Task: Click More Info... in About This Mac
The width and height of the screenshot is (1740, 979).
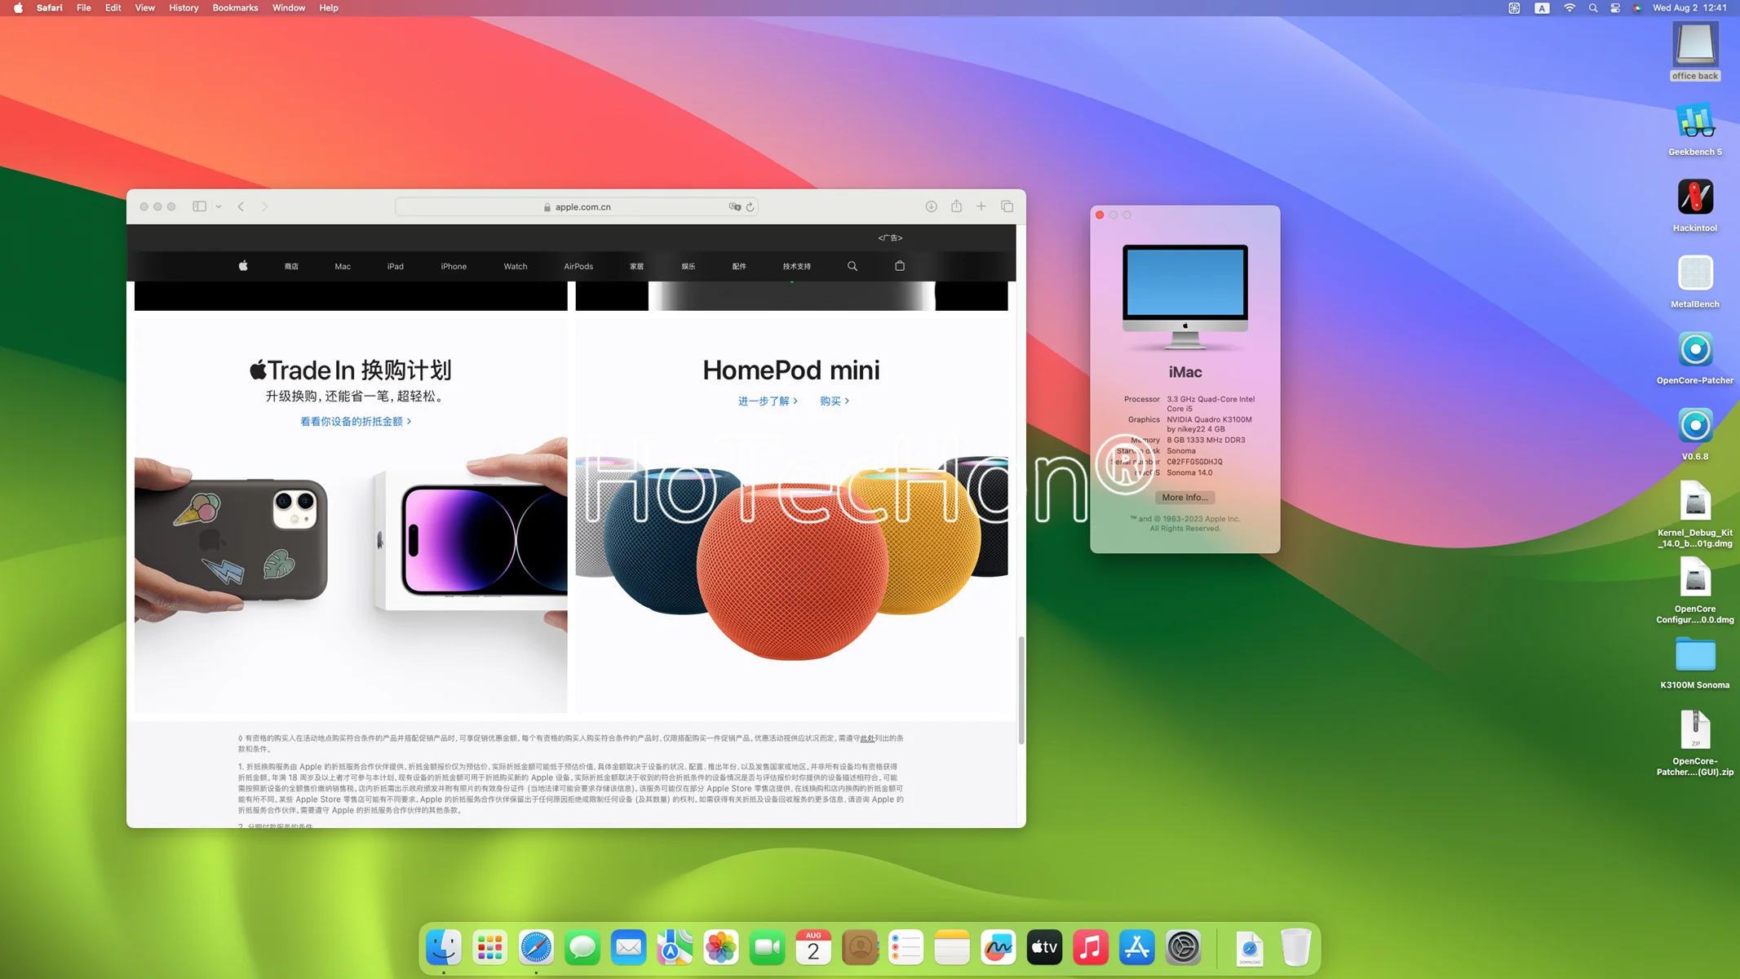Action: click(1184, 498)
